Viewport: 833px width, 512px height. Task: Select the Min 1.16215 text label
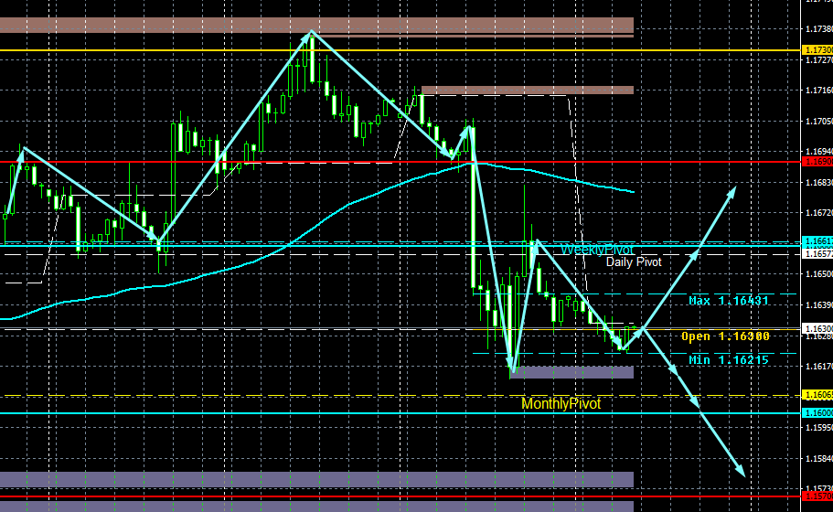click(729, 360)
